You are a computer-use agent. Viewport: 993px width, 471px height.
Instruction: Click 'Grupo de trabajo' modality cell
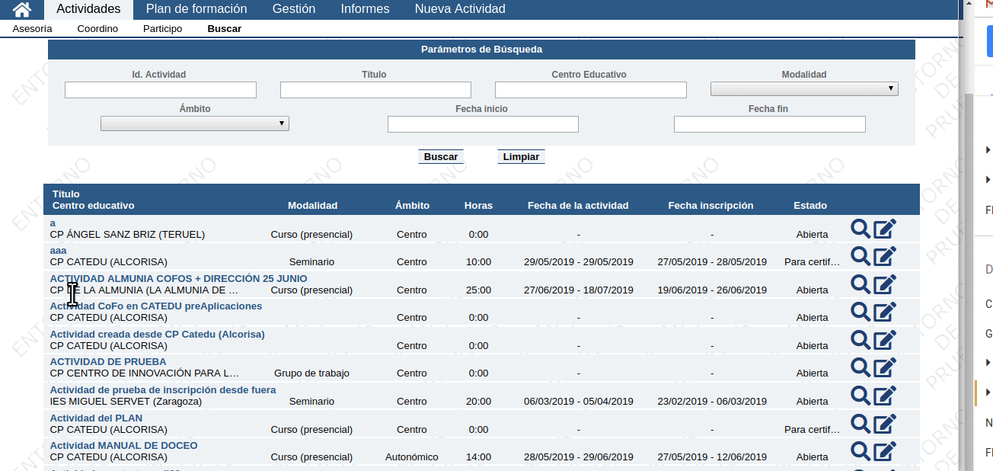[x=311, y=373]
